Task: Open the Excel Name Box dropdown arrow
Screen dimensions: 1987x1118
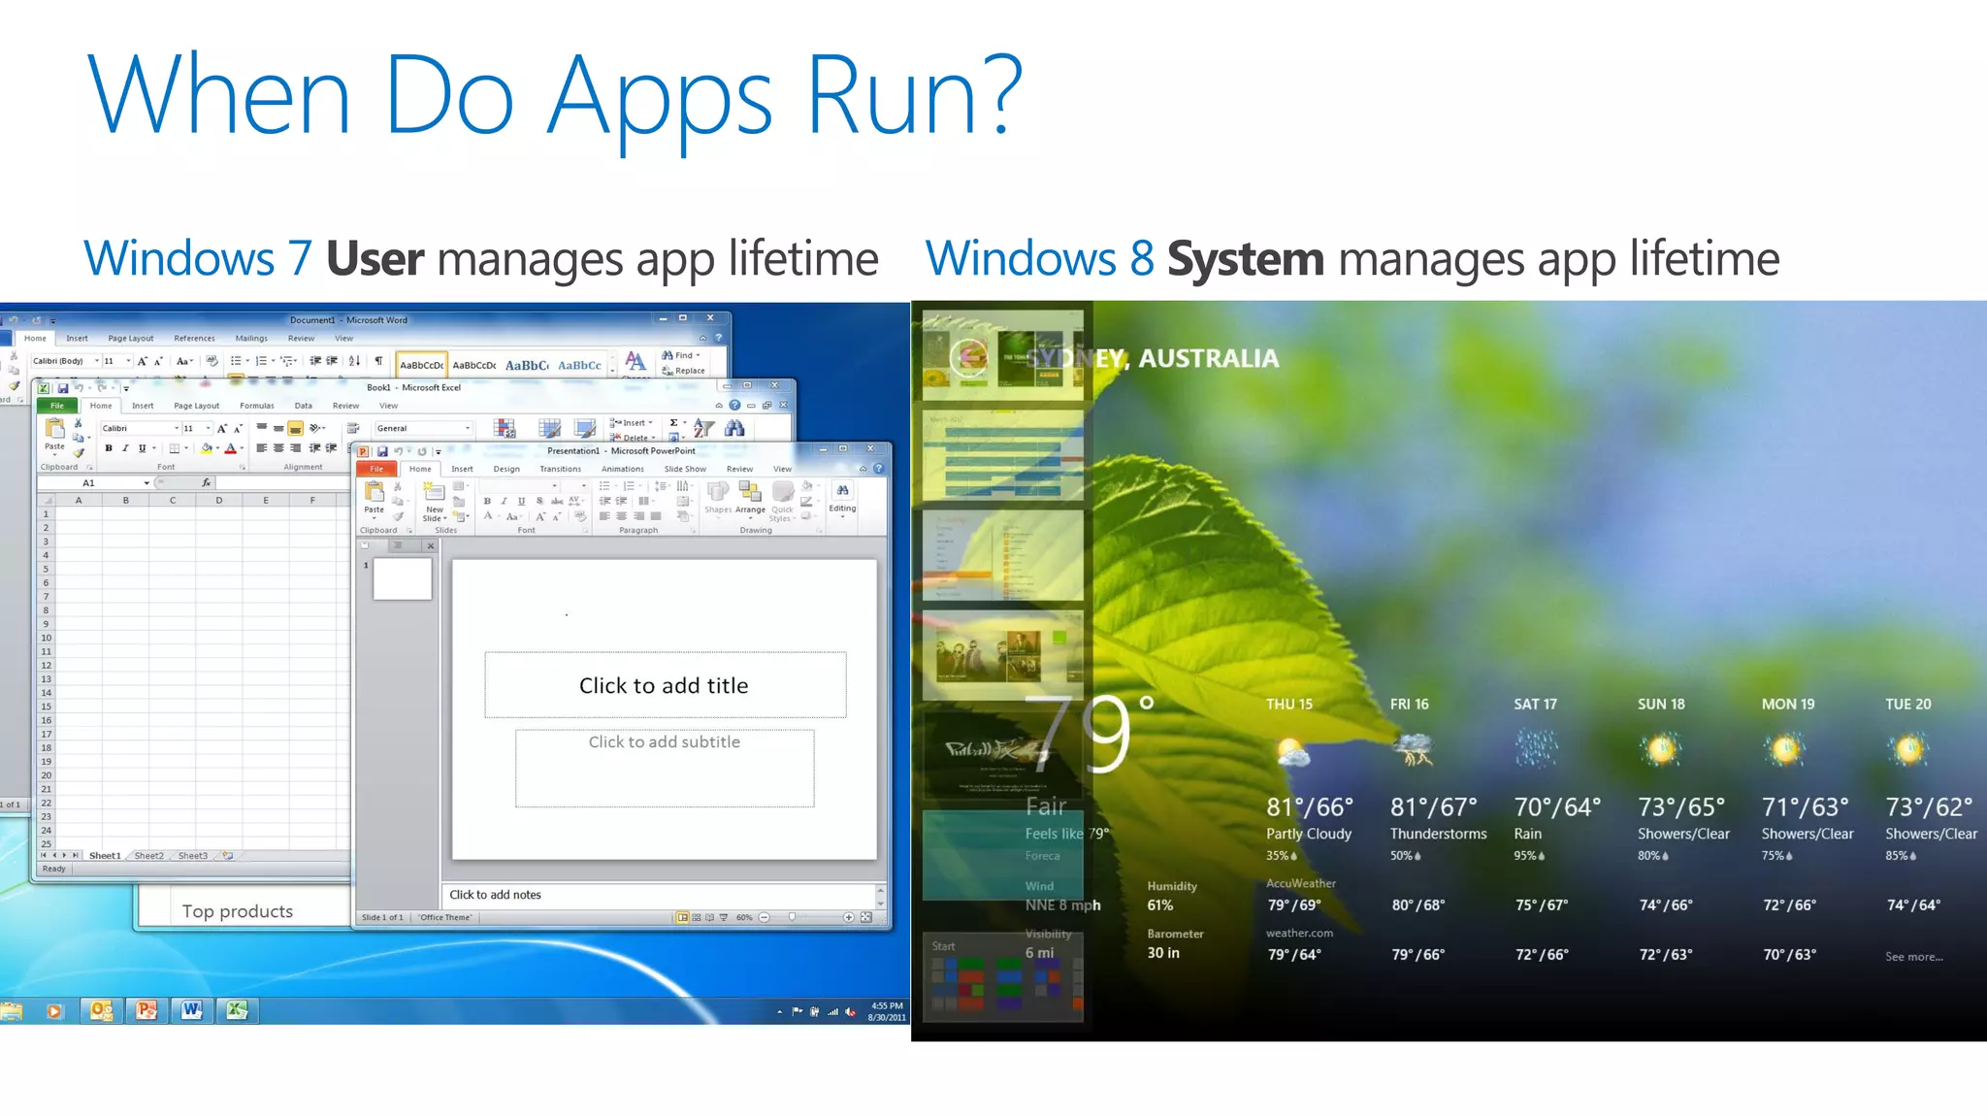Action: 147,482
